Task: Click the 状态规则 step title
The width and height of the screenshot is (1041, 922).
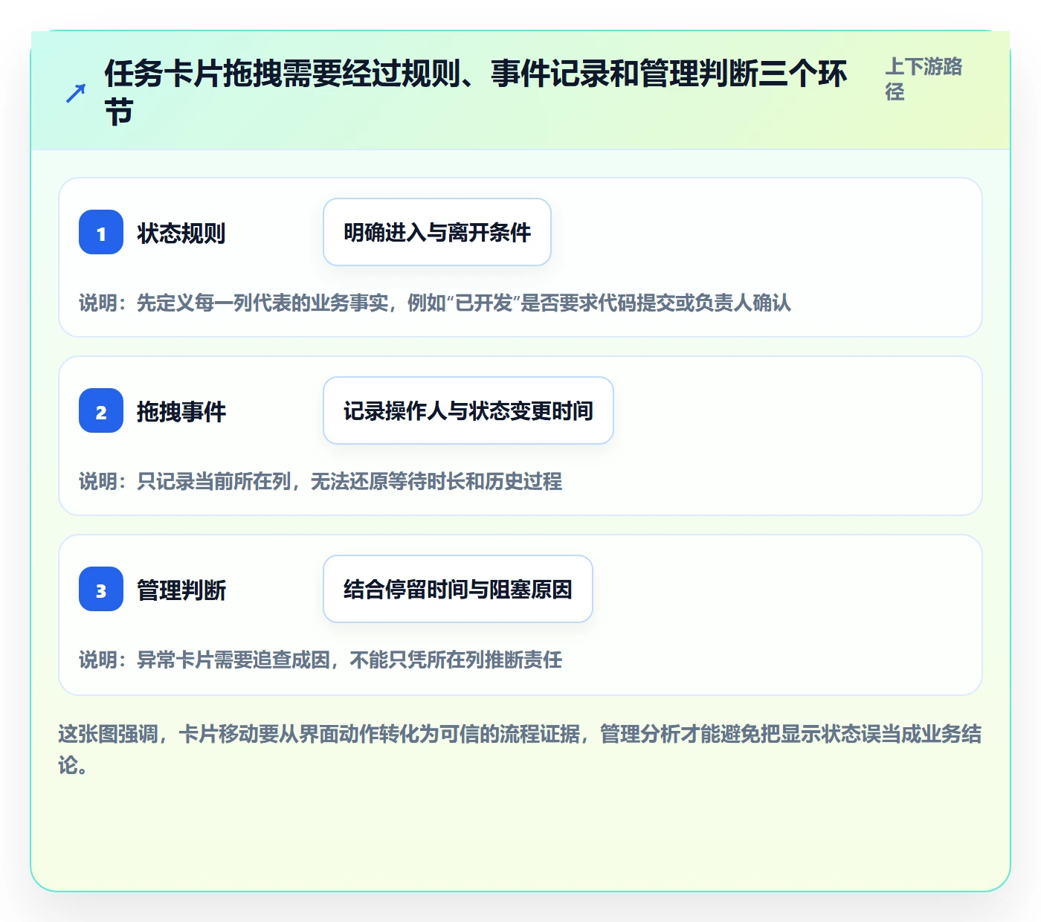Action: (x=181, y=233)
